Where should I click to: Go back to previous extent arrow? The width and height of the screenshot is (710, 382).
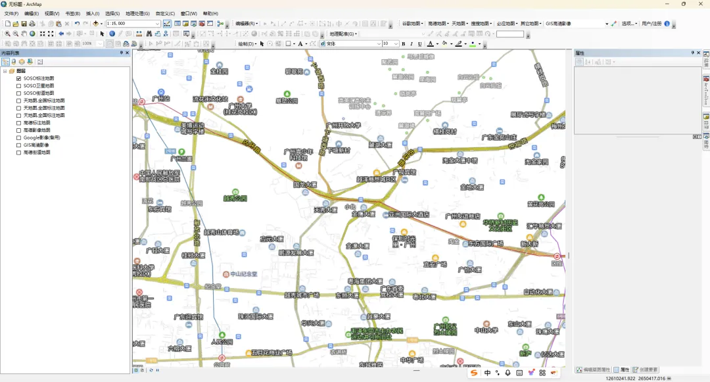[61, 34]
